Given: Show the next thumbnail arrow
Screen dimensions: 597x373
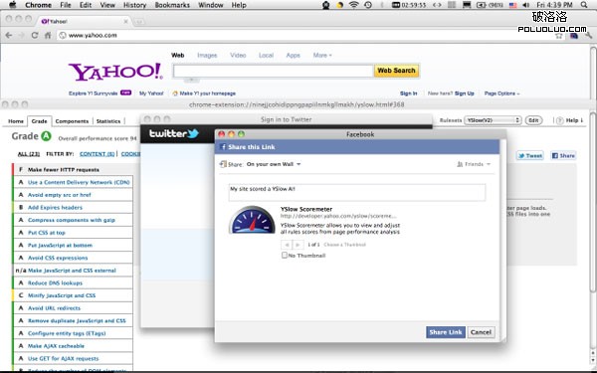Looking at the screenshot, I should coord(298,245).
